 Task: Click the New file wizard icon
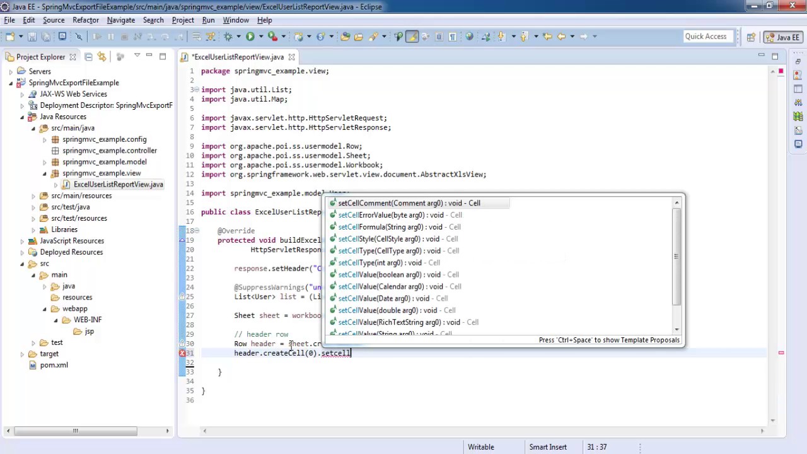pyautogui.click(x=9, y=37)
